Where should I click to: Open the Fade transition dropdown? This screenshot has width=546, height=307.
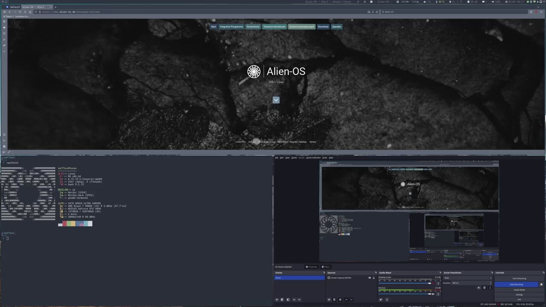(x=468, y=278)
